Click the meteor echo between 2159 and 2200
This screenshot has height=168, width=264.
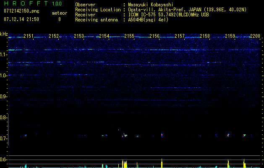244,135
